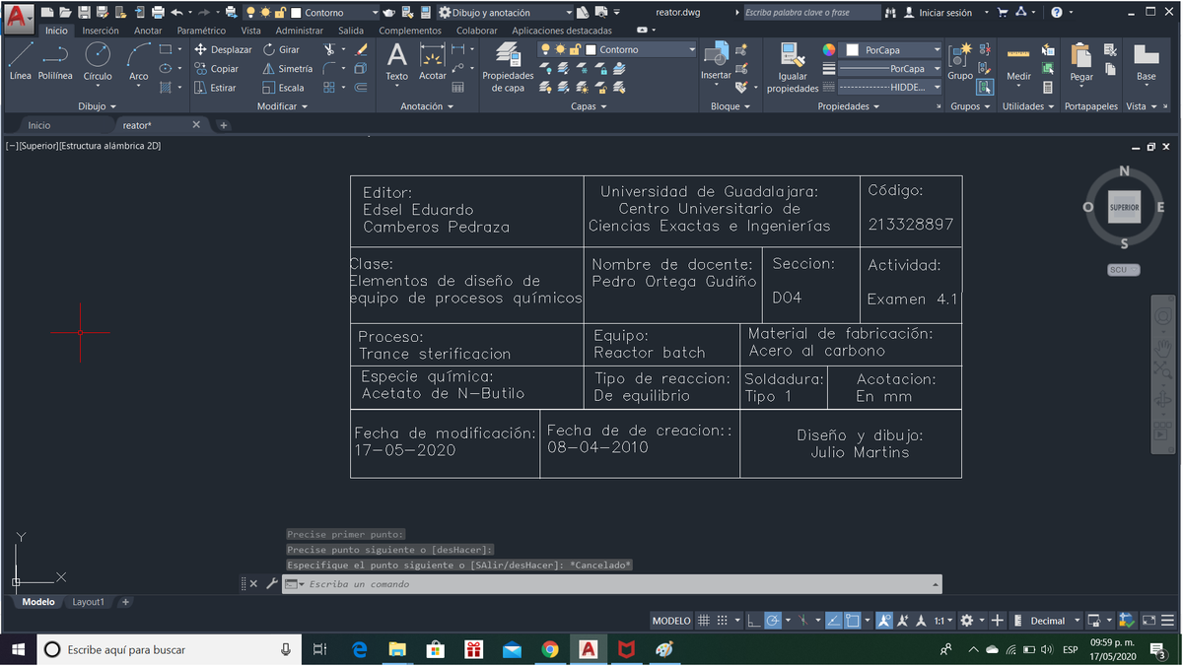Switch to the Anotar ribbon tab
Screen dimensions: 1183x666
tap(148, 31)
